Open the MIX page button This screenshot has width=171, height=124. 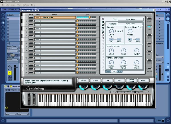149,43
